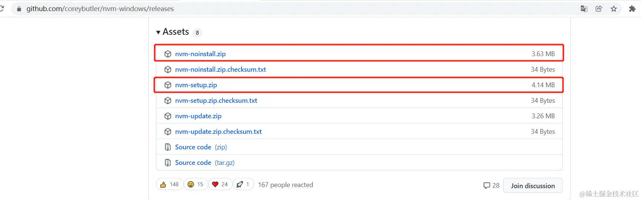Toggle the laugh reaction (15)
The height and width of the screenshot is (200, 641).
click(196, 184)
